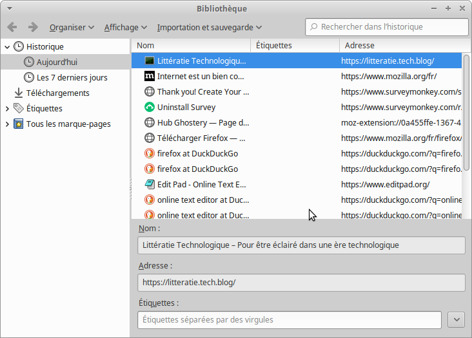Image resolution: width=472 pixels, height=338 pixels.
Task: Sort list by Nom column header
Action: tap(191, 45)
